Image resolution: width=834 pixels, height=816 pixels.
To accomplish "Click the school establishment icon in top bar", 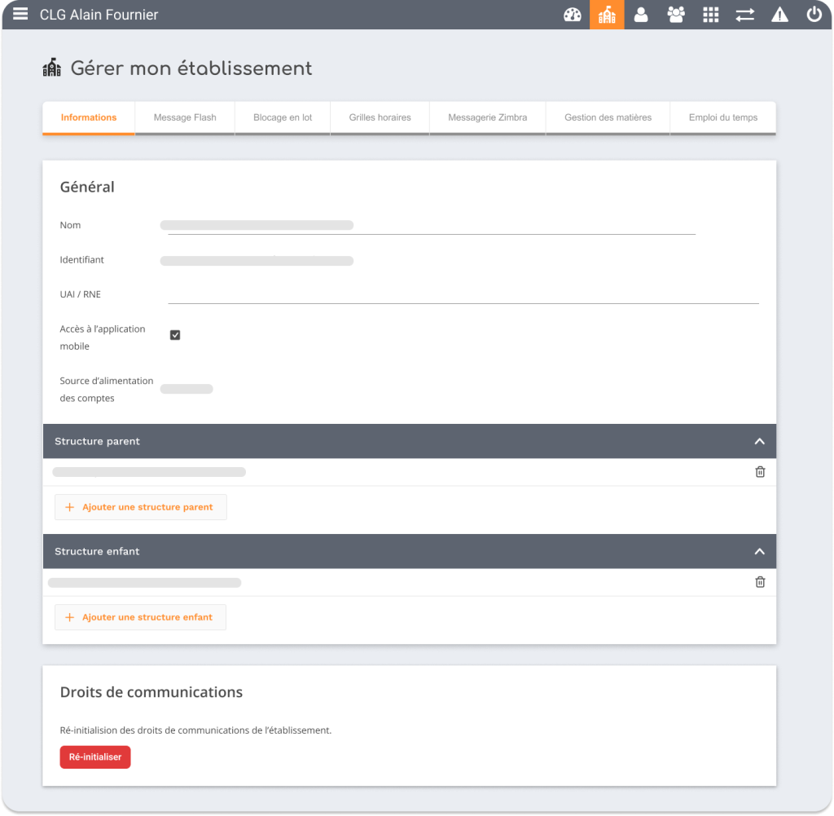I will 607,15.
